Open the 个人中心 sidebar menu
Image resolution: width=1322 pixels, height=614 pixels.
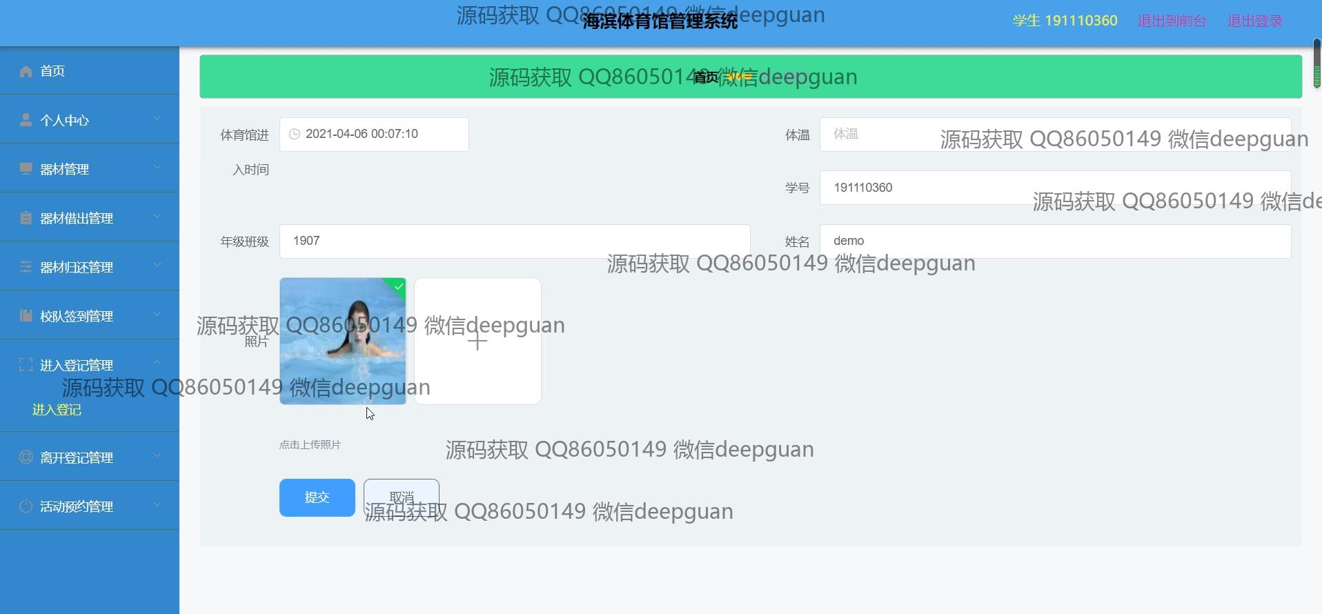[x=90, y=120]
